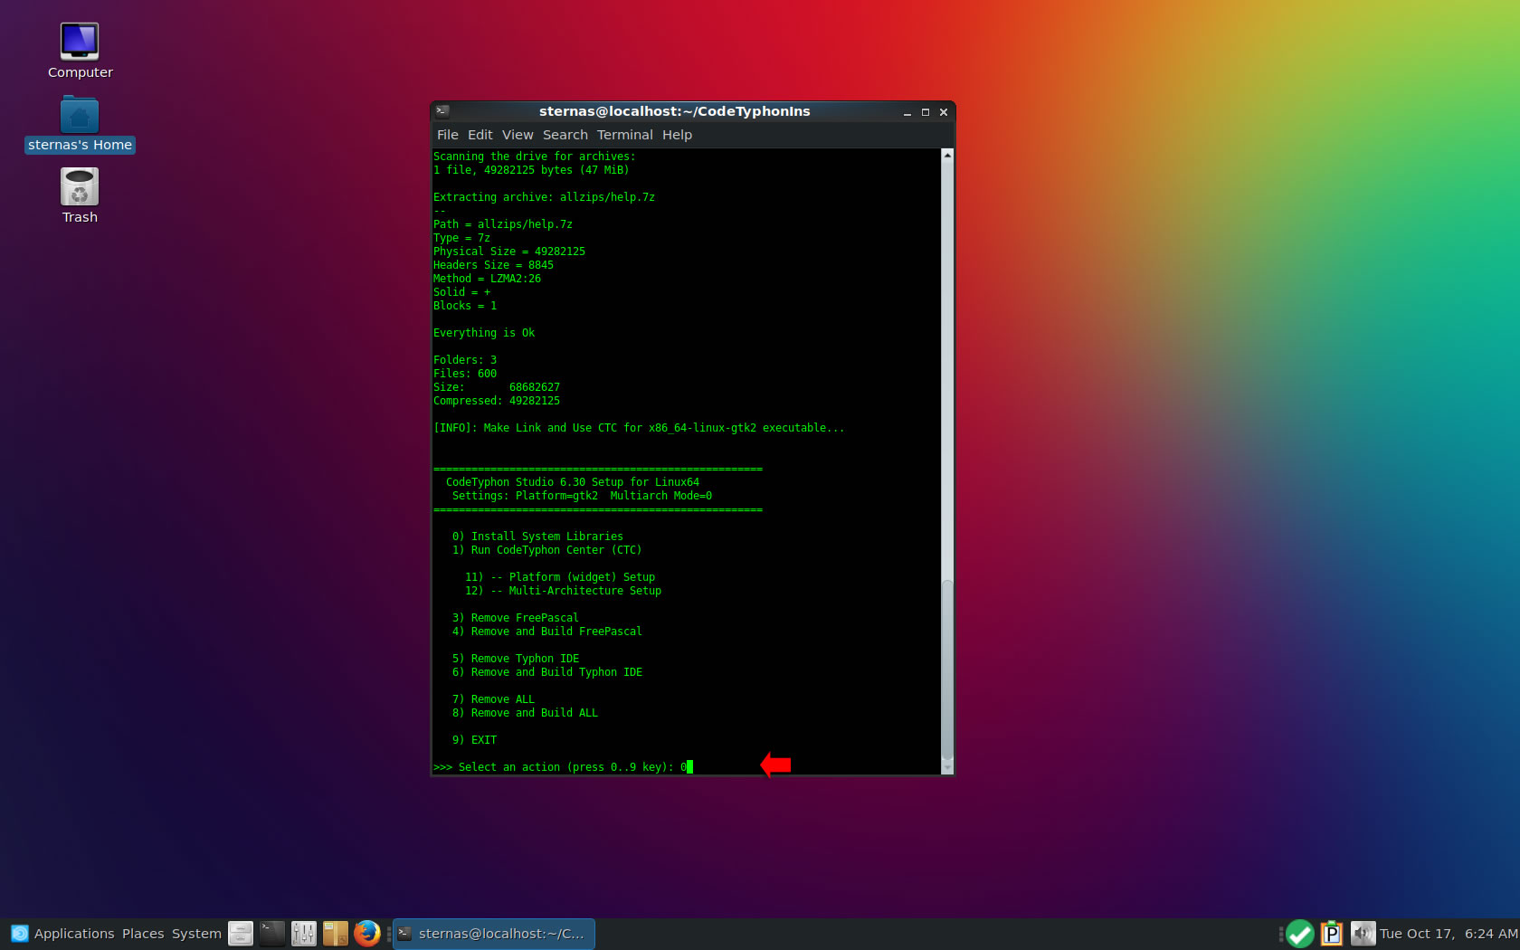Click the 'Size: 68682627' line
The height and width of the screenshot is (950, 1520).
497,387
